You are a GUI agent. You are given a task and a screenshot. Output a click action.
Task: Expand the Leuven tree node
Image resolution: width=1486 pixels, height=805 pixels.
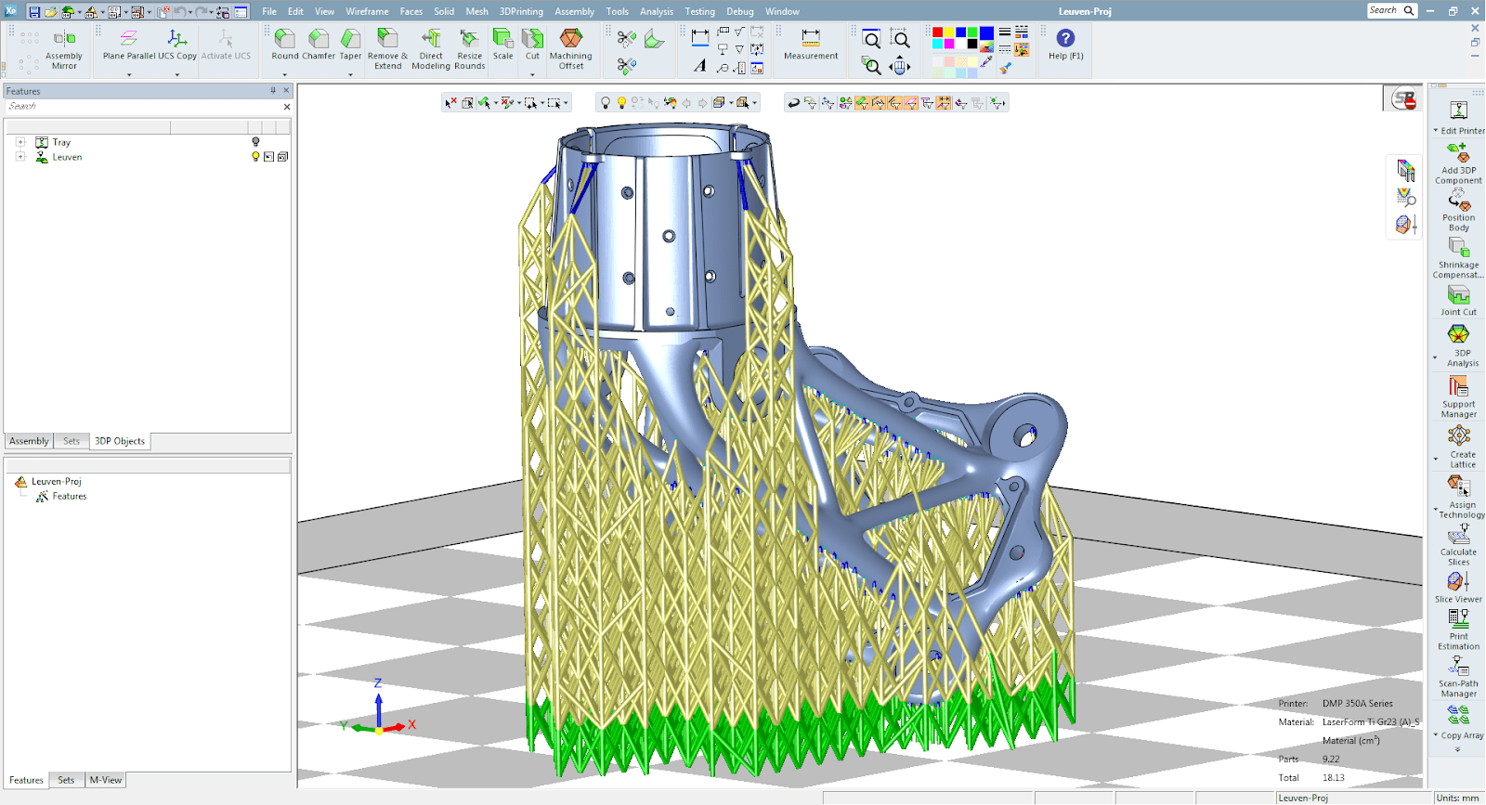pos(20,157)
